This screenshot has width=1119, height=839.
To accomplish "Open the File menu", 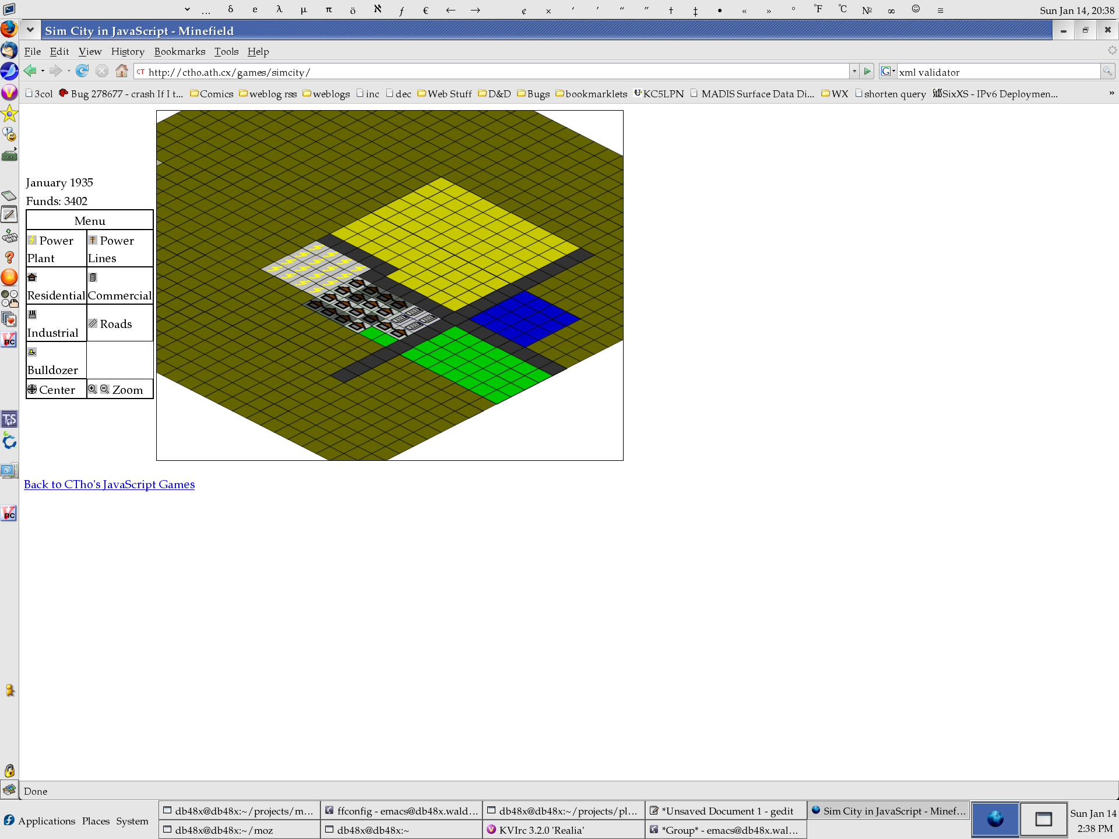I will coord(33,51).
